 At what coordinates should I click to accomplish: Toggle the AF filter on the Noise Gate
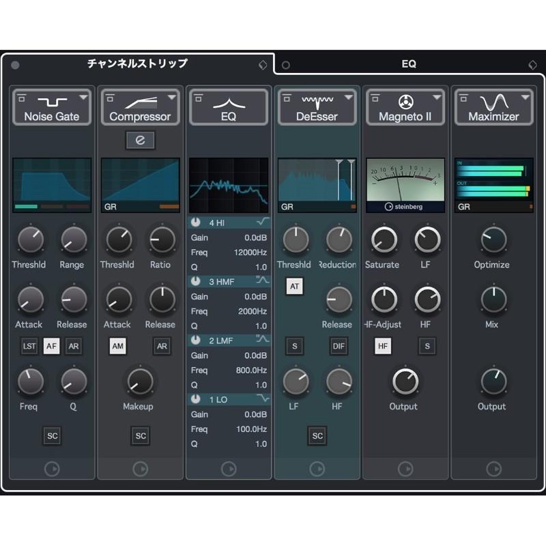[x=51, y=346]
